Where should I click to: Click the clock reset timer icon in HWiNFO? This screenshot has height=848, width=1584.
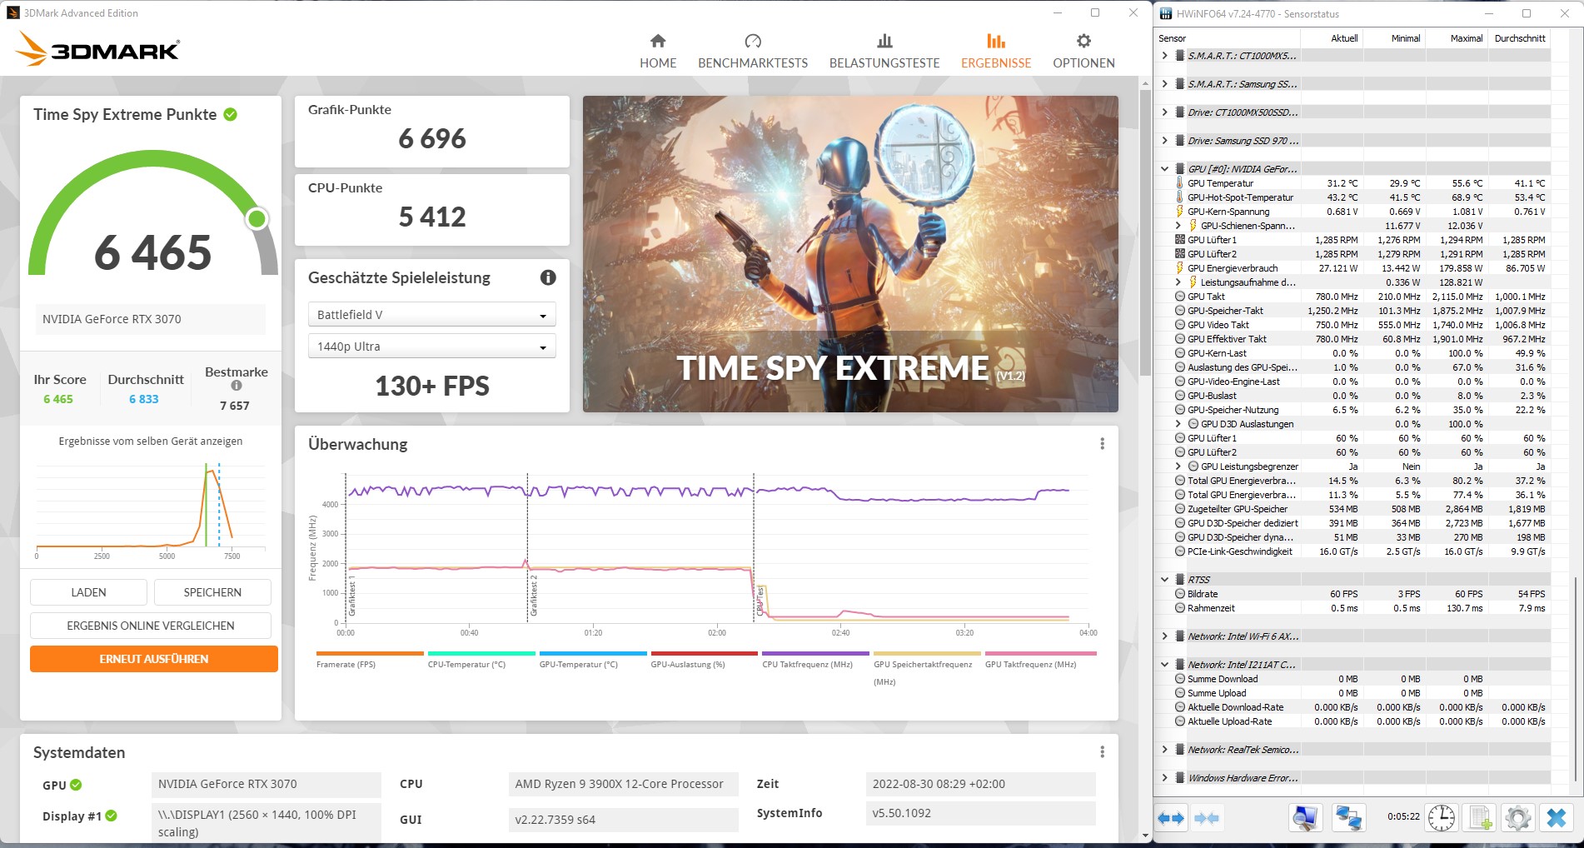[x=1441, y=818]
